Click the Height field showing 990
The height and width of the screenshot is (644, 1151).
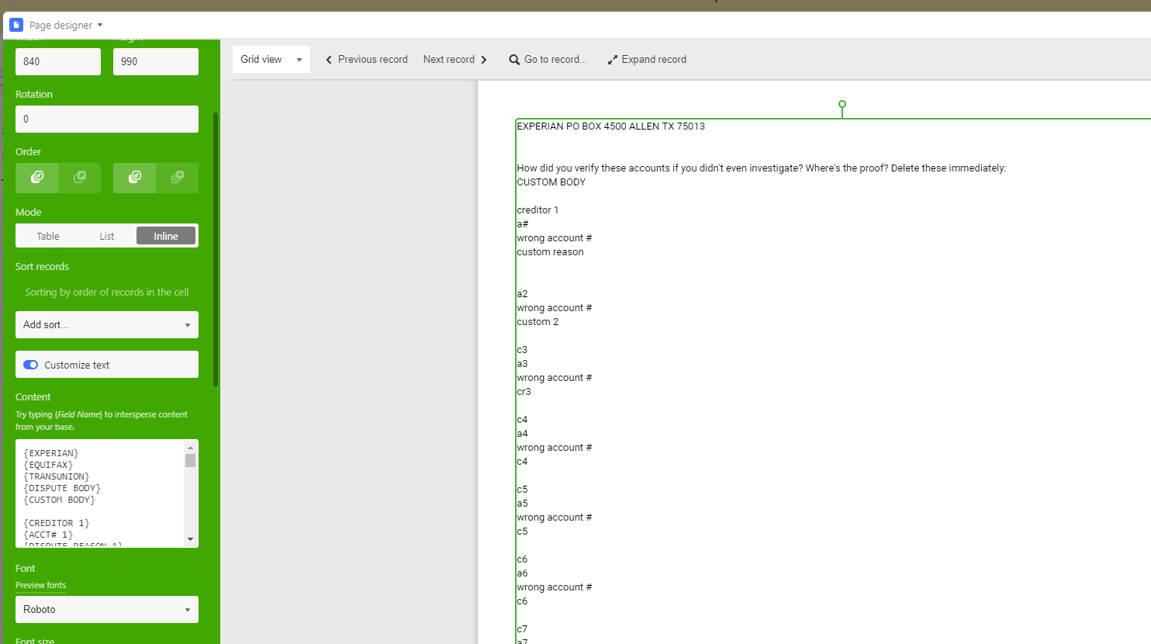(x=156, y=62)
